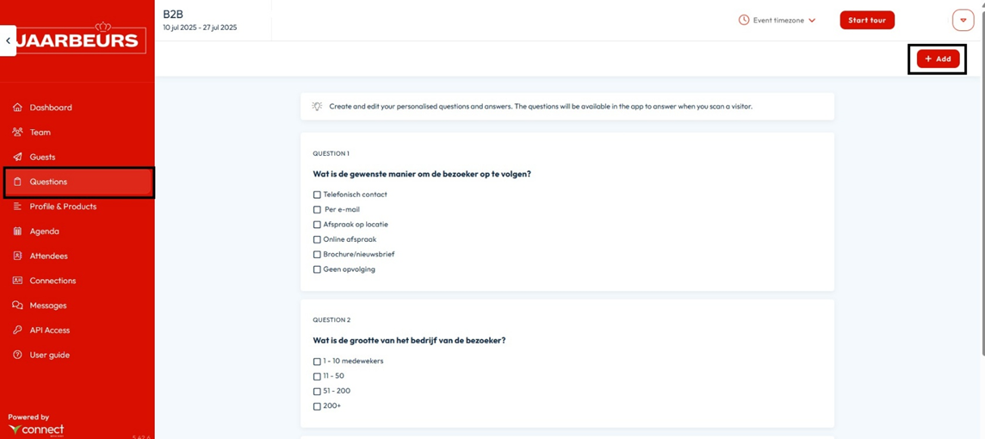Open the Agenda calendar icon

coord(17,231)
